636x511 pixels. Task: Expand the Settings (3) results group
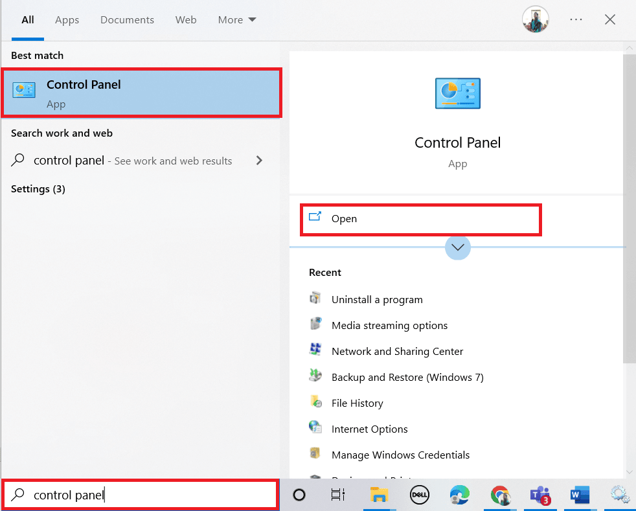pos(38,189)
